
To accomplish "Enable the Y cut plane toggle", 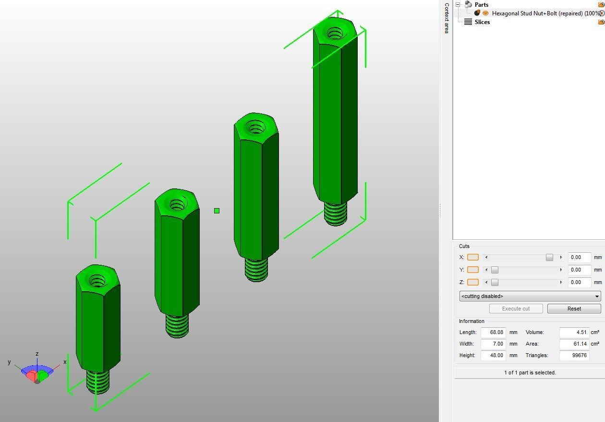I will [472, 270].
